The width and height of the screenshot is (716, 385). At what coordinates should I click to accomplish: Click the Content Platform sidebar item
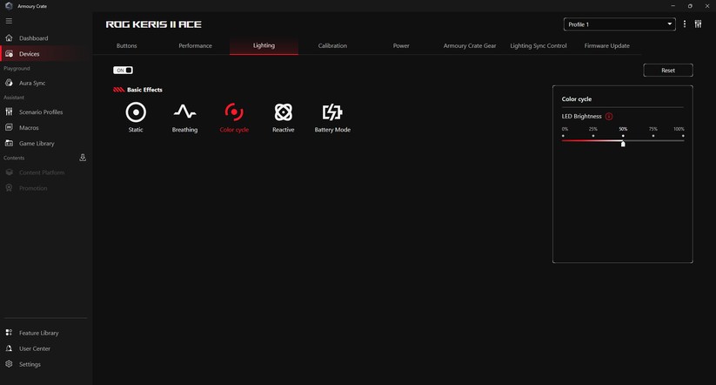[45, 172]
